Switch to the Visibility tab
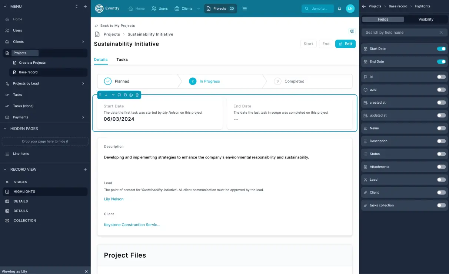449x274 pixels. point(426,19)
